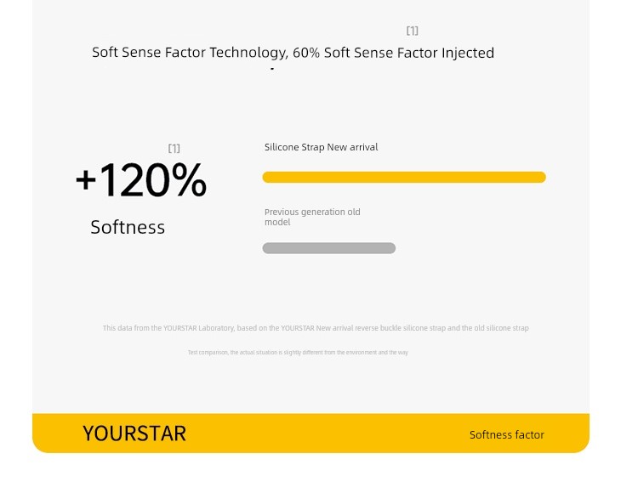Click the YOURSTAR brand logo text
The image size is (638, 493).
(134, 433)
